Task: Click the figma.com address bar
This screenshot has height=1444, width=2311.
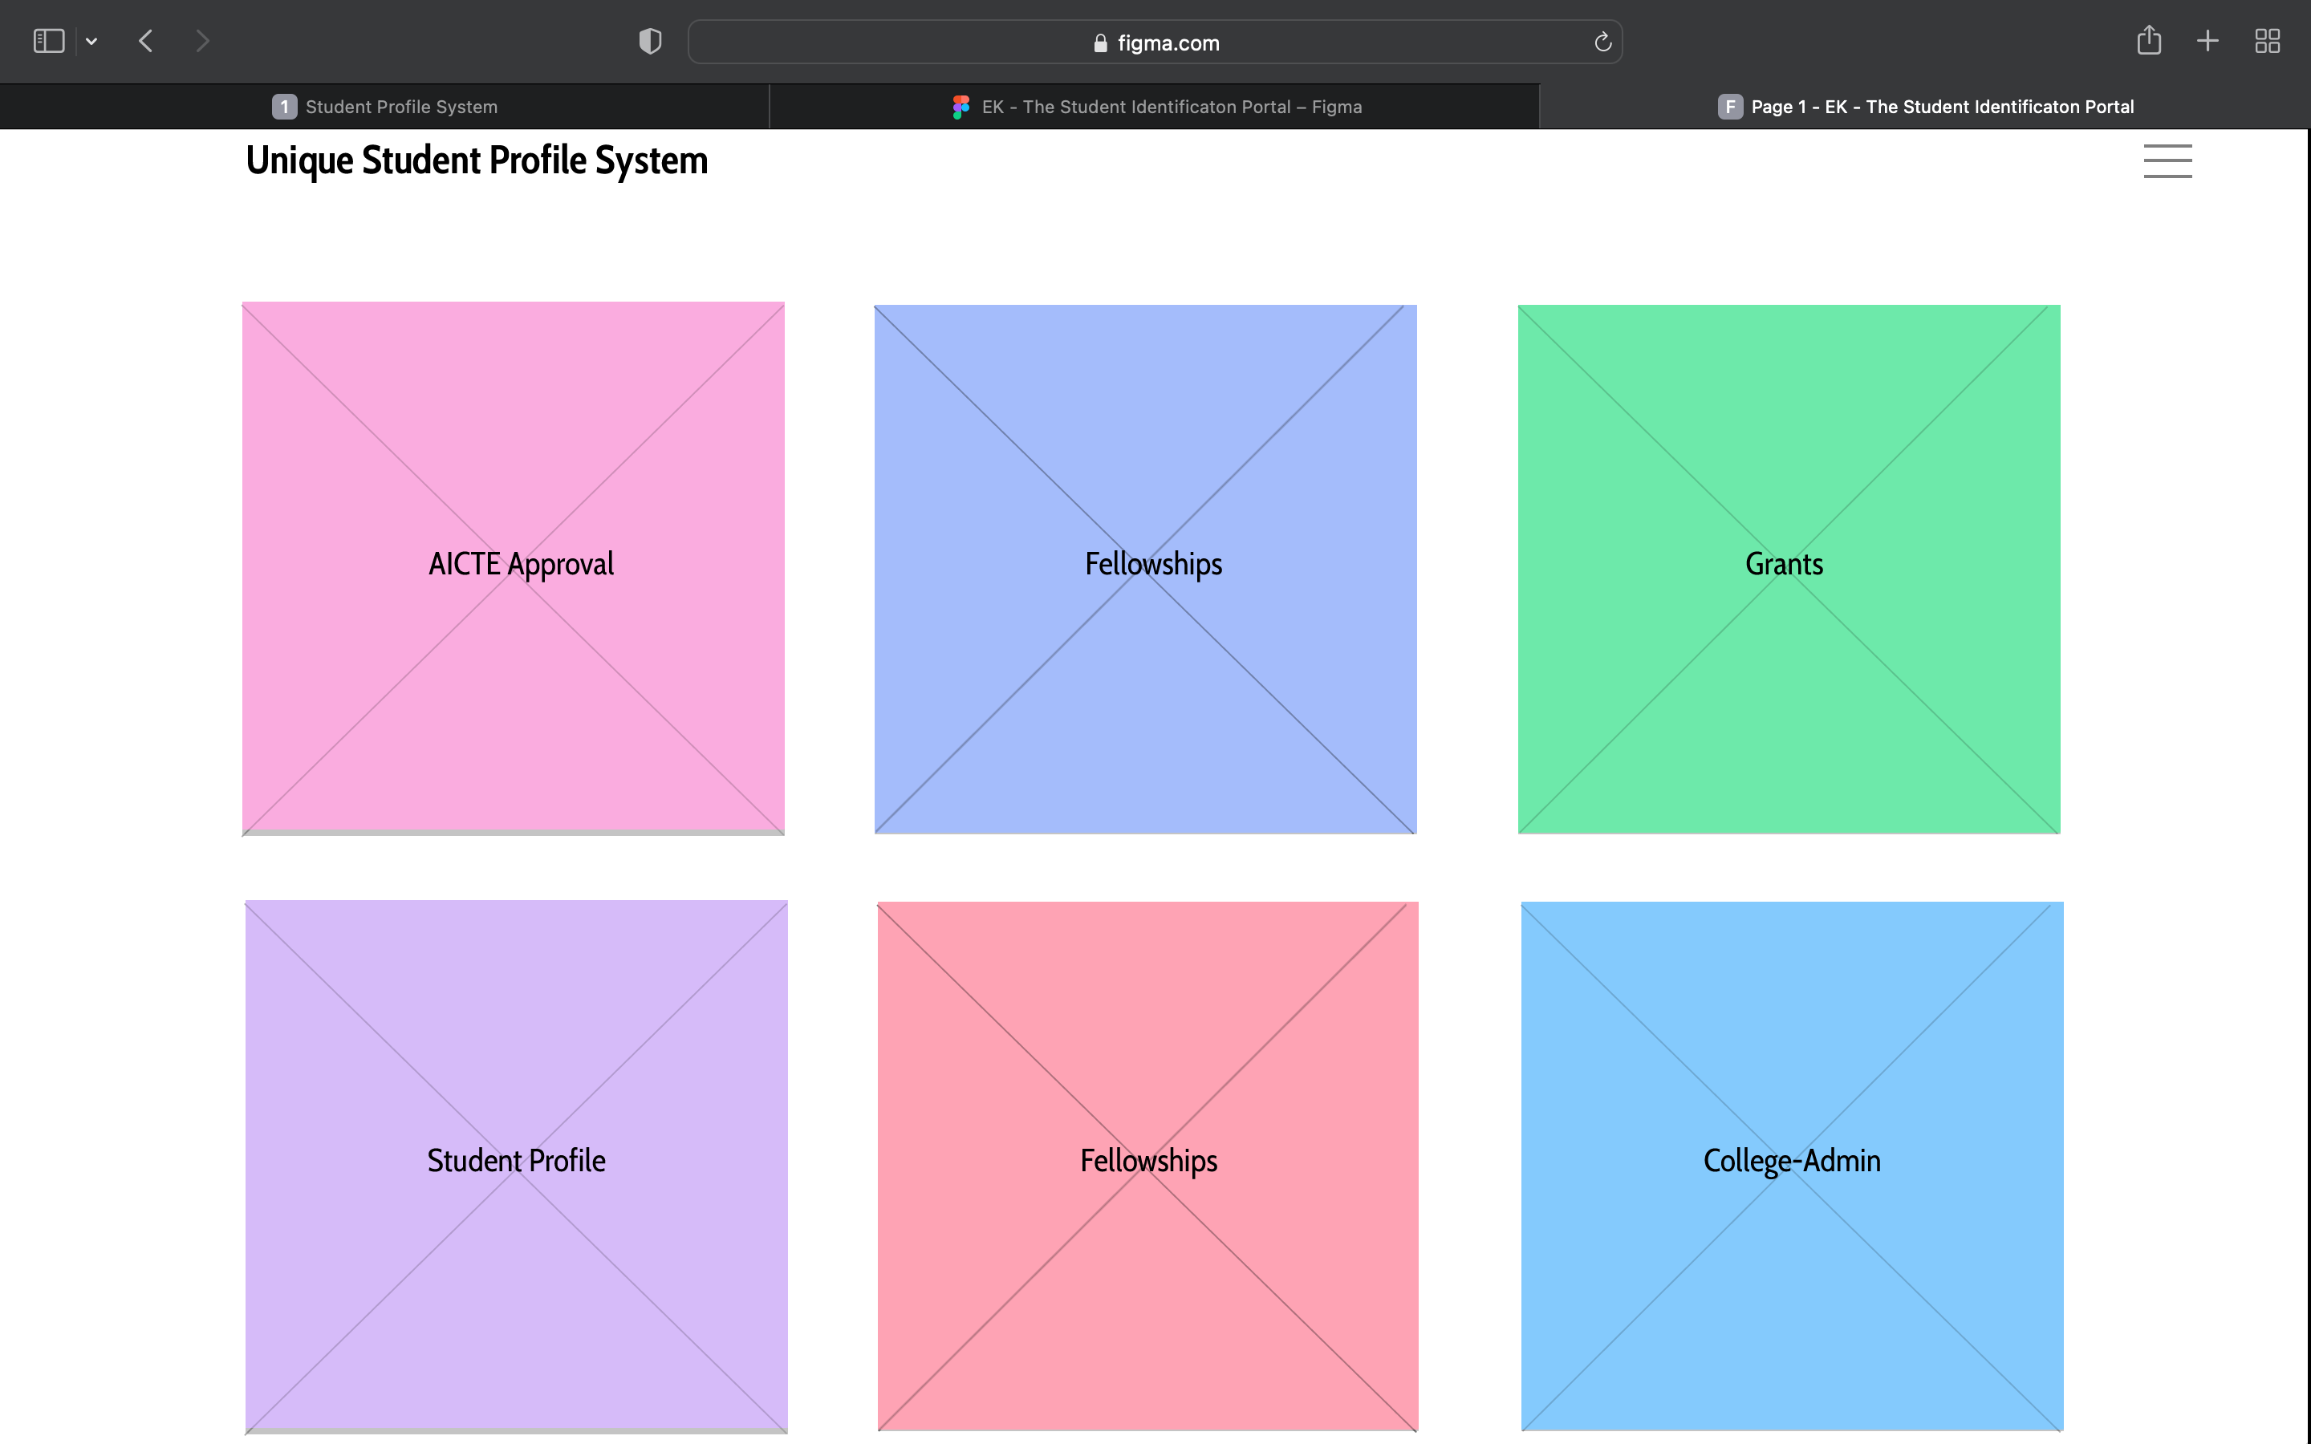Action: (x=1155, y=43)
